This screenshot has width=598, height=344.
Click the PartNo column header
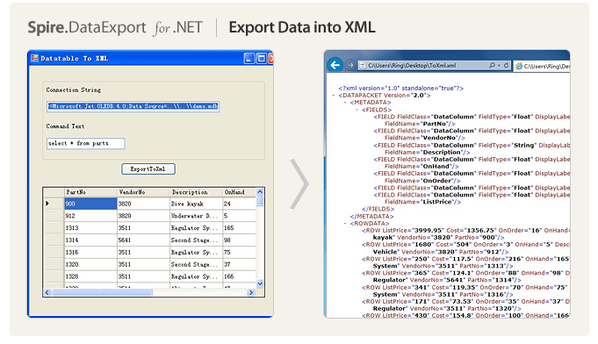[90, 192]
